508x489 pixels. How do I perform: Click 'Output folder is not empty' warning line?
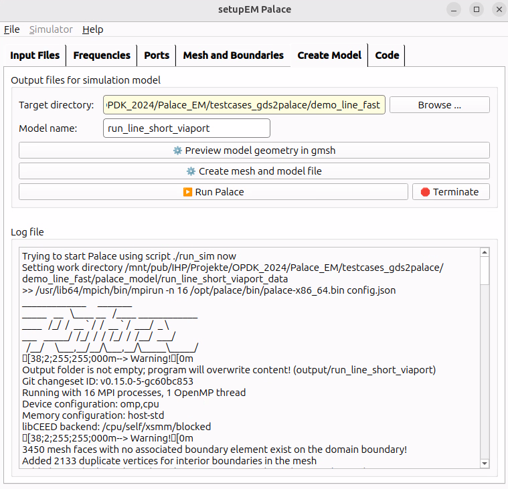coord(229,370)
